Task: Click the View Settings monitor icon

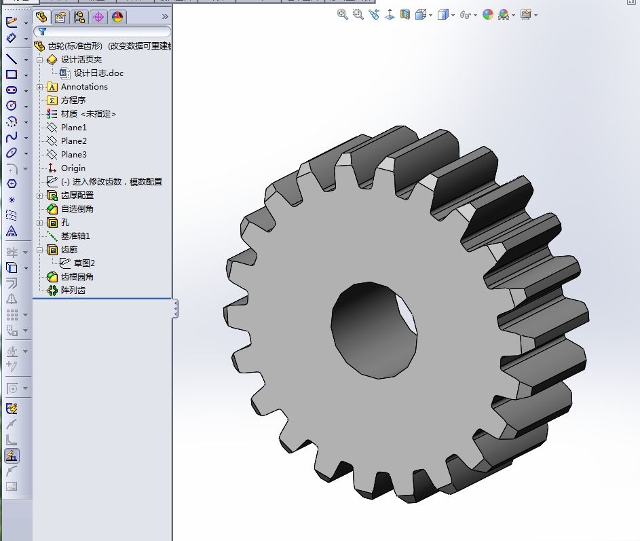Action: click(526, 15)
